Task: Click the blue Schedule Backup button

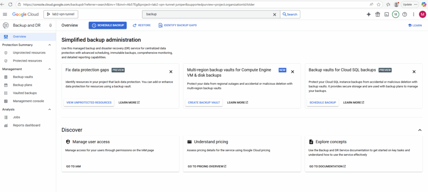Action: pos(107,25)
